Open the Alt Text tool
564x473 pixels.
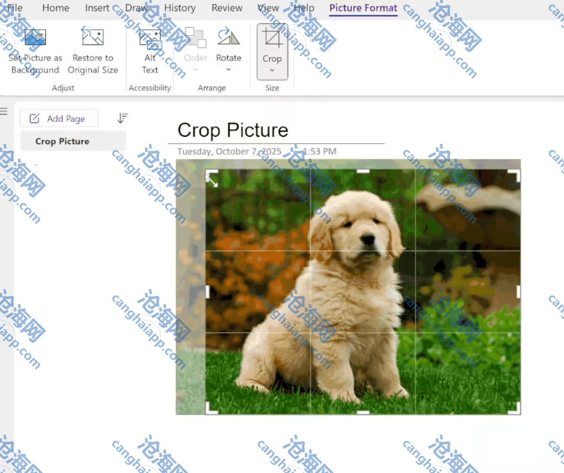tap(150, 39)
